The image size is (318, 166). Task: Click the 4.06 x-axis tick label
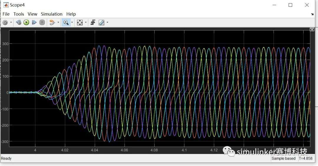pos(124,150)
